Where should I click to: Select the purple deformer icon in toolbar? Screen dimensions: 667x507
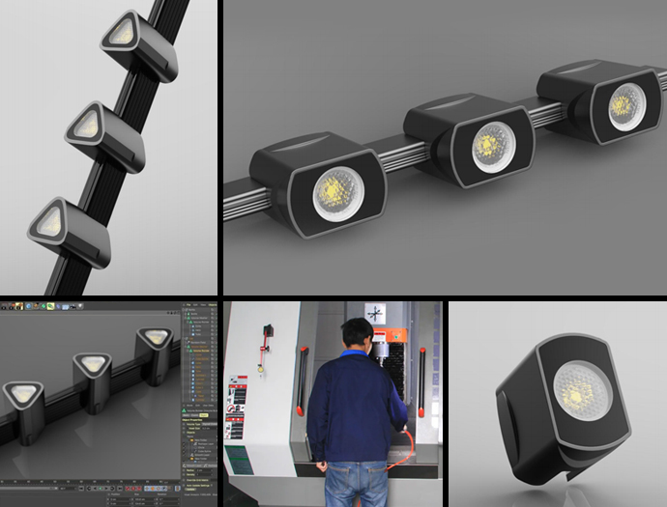click(58, 306)
